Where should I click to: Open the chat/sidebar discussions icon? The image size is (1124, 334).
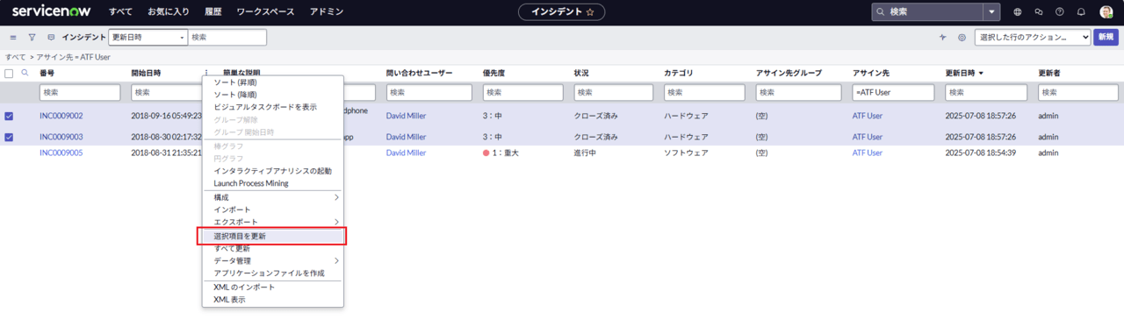pos(1039,12)
